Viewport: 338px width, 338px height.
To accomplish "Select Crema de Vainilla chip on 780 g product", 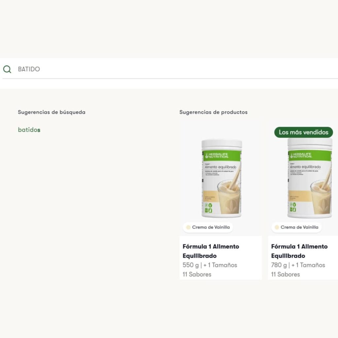I will 297,227.
